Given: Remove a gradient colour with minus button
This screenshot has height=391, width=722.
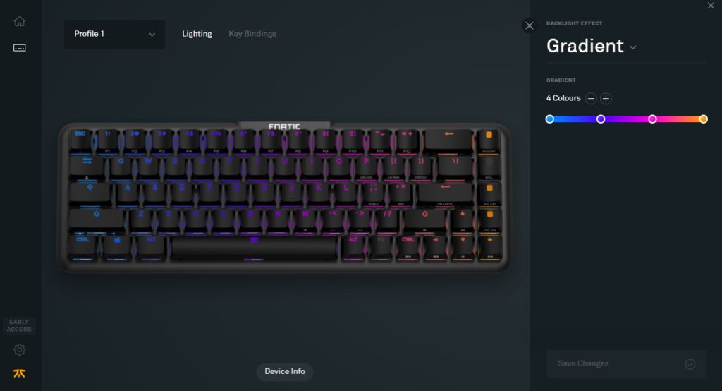Looking at the screenshot, I should (x=592, y=99).
